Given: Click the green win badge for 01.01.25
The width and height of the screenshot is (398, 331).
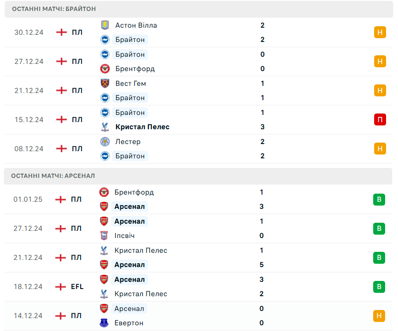Looking at the screenshot, I should coord(379,199).
